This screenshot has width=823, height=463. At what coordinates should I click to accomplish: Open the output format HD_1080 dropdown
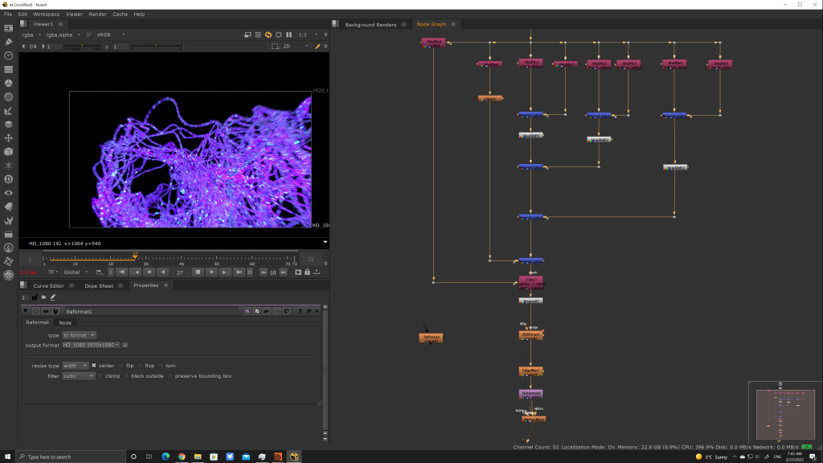tap(91, 345)
